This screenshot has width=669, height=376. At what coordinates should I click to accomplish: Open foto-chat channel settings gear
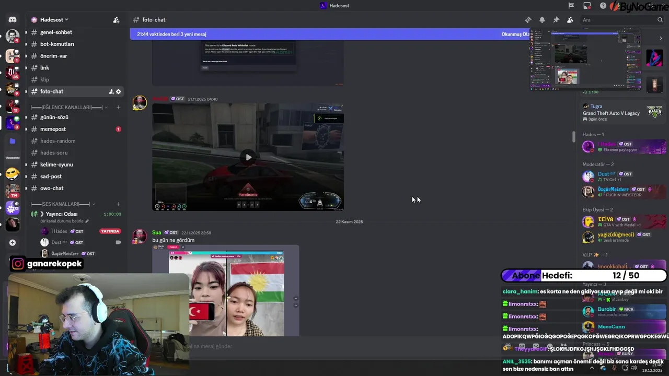coord(119,91)
